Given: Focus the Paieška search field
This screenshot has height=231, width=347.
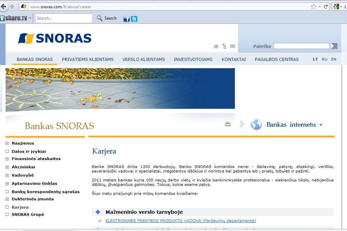Looking at the screenshot, I should (x=301, y=46).
